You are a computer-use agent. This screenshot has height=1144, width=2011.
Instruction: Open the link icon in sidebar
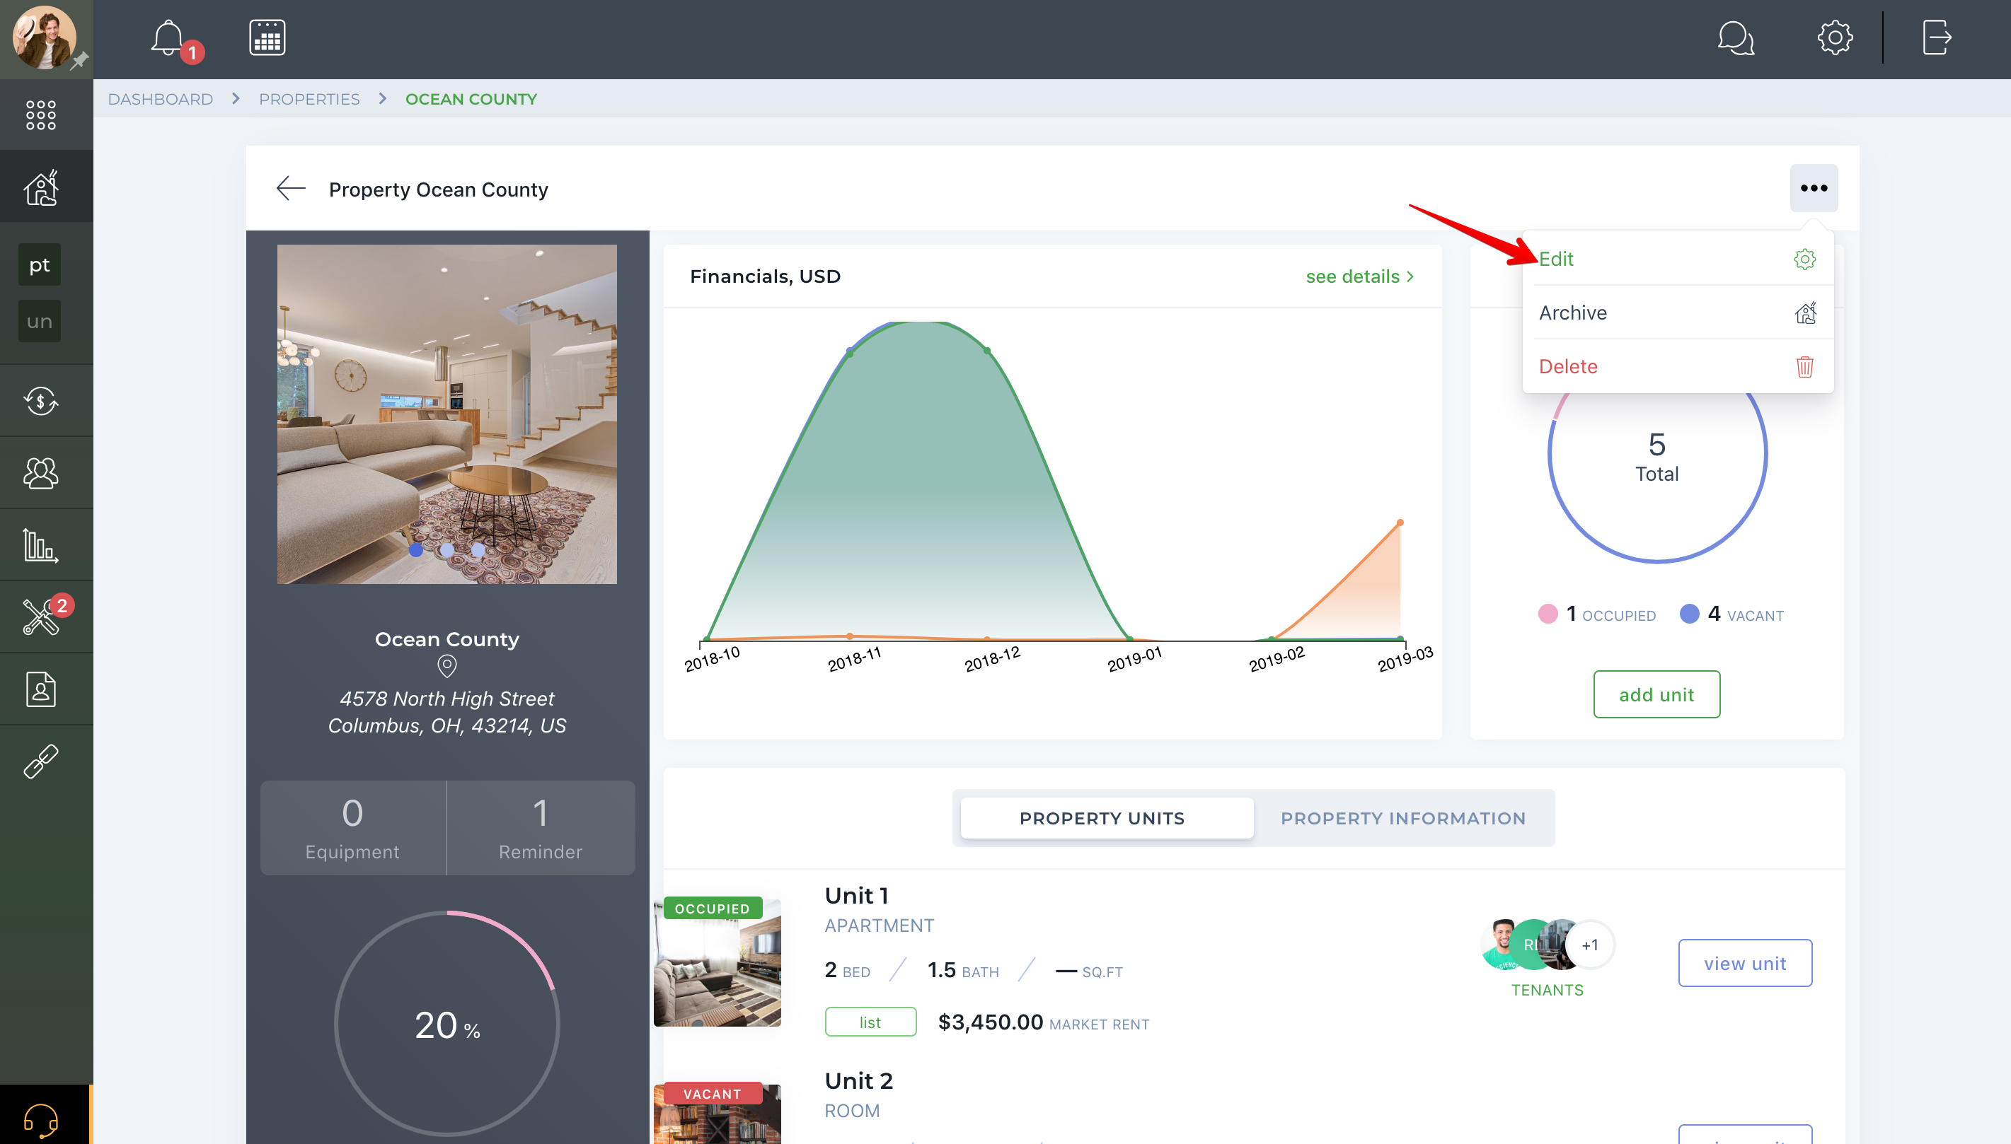pos(41,761)
